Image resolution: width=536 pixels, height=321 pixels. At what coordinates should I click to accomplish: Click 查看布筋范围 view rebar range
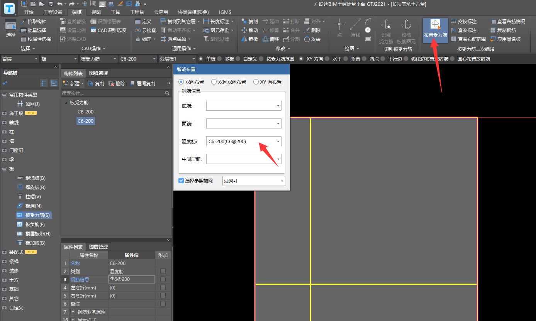(x=468, y=39)
